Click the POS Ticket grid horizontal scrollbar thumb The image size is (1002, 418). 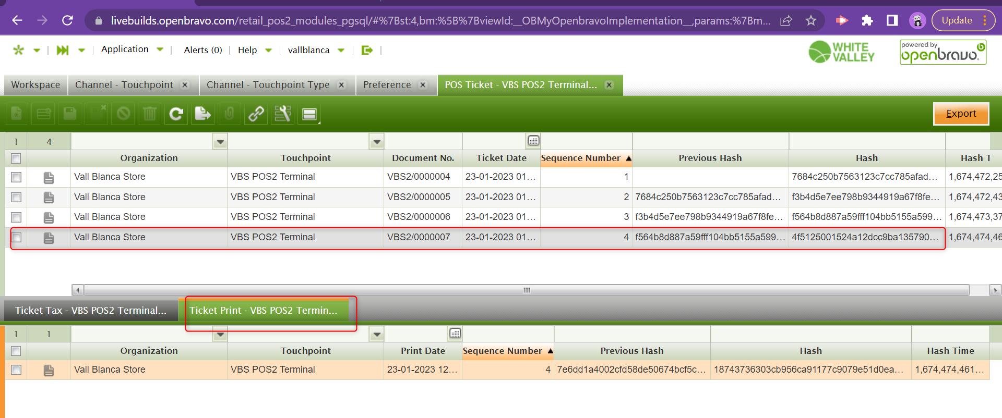(527, 290)
